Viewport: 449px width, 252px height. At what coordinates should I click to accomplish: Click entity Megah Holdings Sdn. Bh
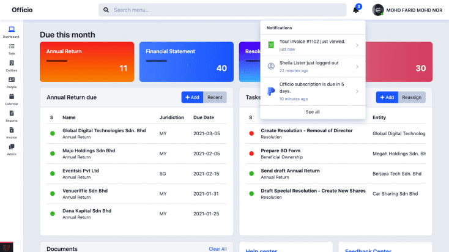[399, 154]
